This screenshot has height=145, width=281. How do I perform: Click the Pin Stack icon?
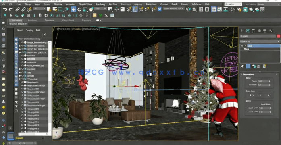[x=242, y=66]
